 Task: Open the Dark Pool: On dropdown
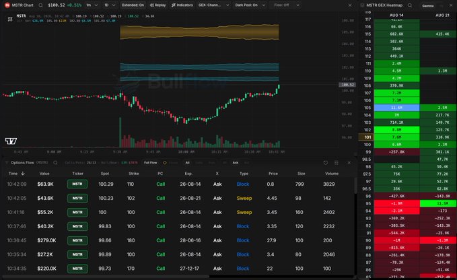tap(250, 5)
